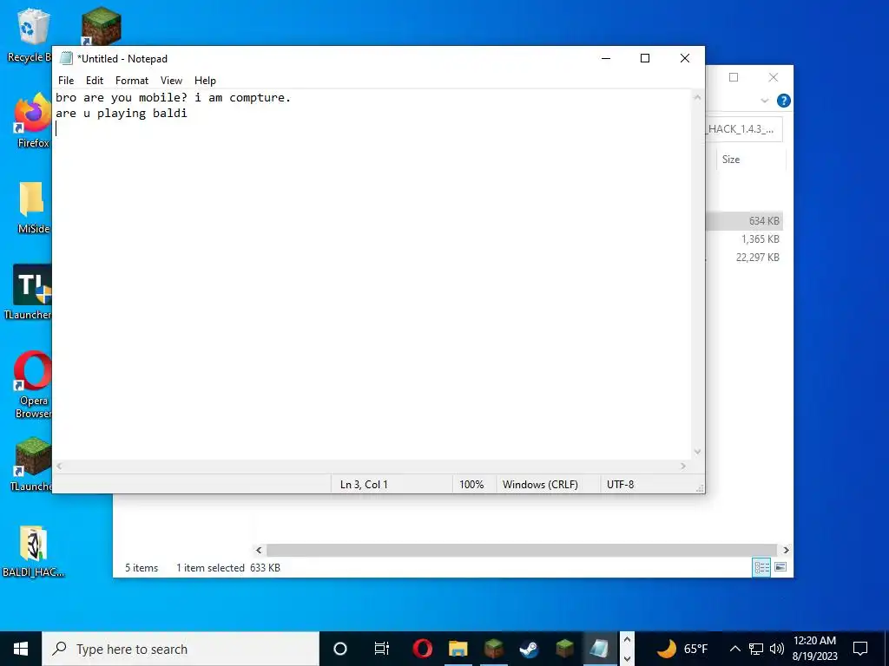Open the Windows Start menu
Viewport: 889px width, 666px height.
point(21,649)
